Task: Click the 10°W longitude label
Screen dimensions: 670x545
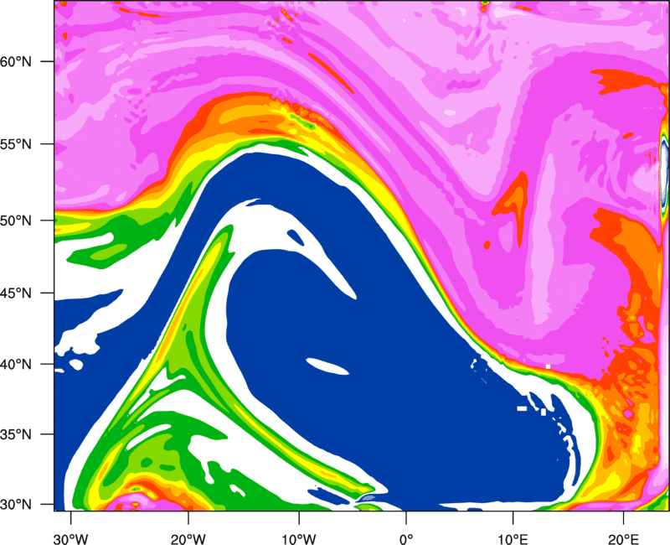Action: (299, 539)
